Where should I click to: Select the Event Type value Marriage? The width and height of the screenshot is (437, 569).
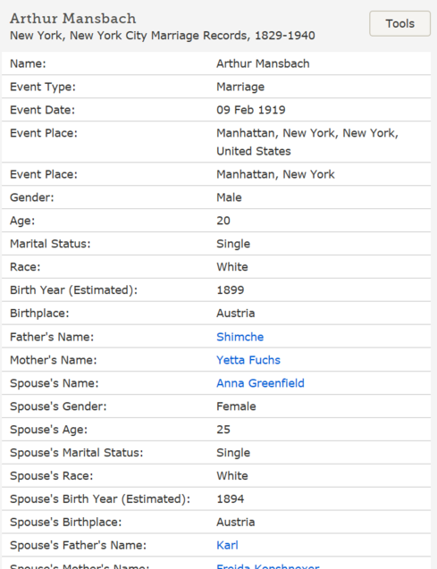click(240, 88)
